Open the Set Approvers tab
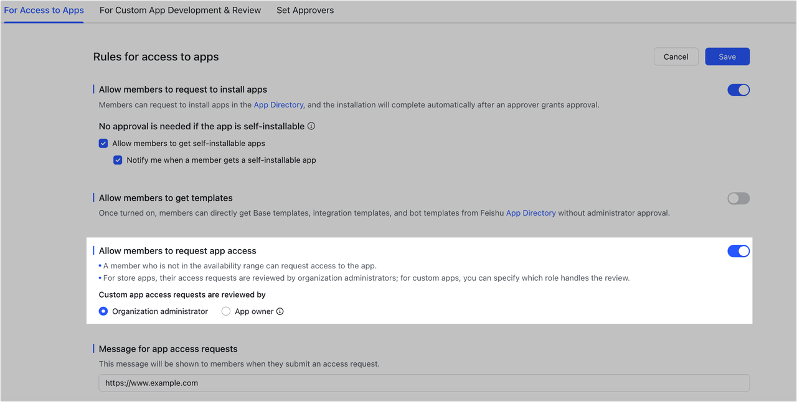 (305, 11)
